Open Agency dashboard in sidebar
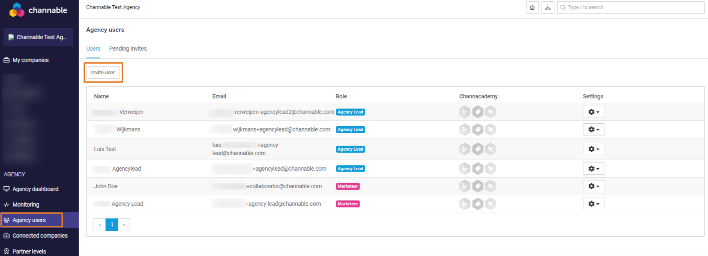Screen dimensions: 708x256 [35, 189]
